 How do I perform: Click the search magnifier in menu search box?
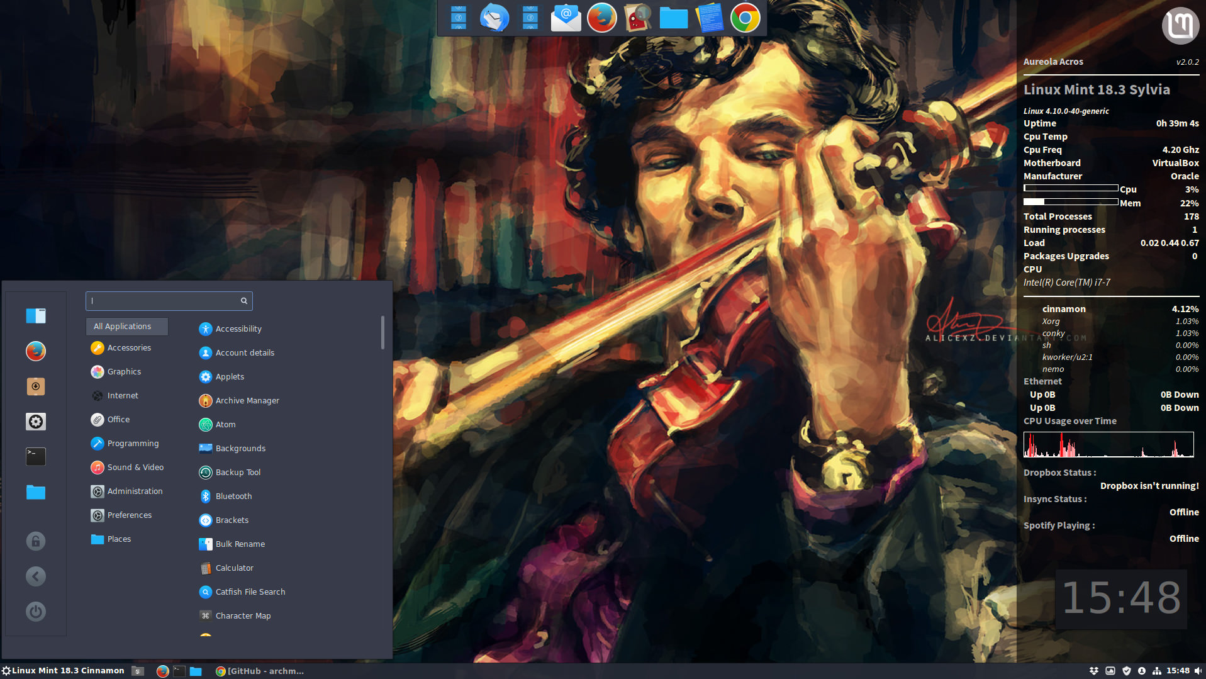pyautogui.click(x=244, y=301)
